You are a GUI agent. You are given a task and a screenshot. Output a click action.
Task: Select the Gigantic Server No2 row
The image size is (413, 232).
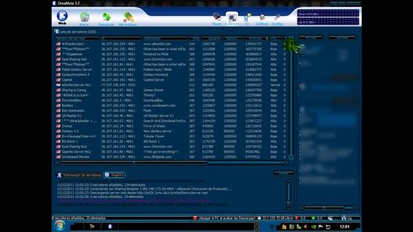171,151
